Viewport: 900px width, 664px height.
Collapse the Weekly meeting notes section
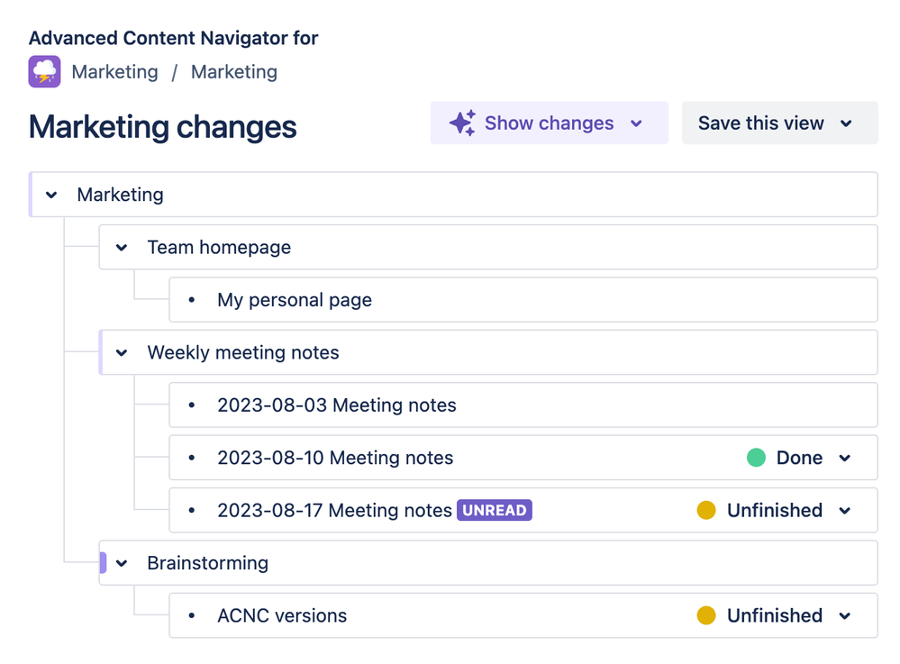click(x=121, y=352)
